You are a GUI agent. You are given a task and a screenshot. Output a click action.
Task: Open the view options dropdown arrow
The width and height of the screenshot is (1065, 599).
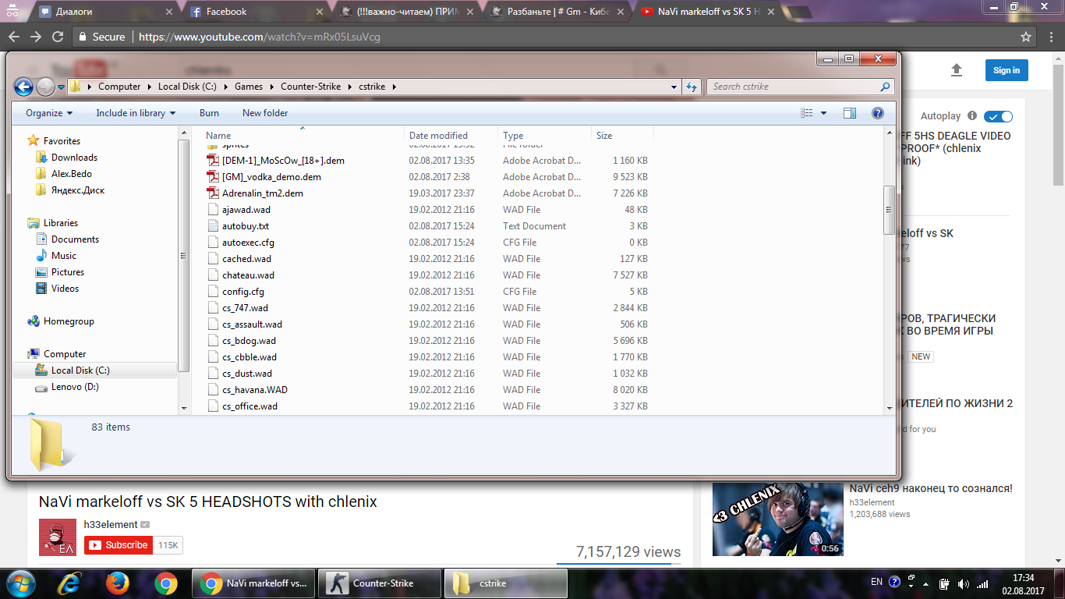pos(823,113)
